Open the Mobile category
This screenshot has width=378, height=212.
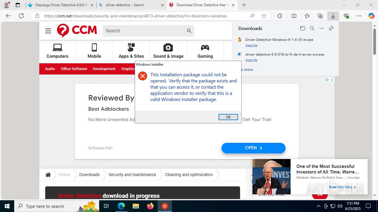(94, 51)
